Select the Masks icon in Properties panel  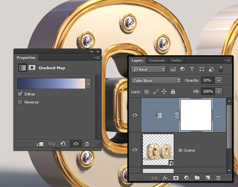32,68
